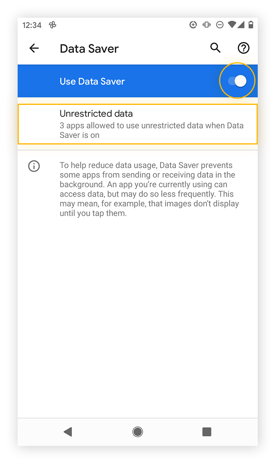Image resolution: width=275 pixels, height=461 pixels.
Task: Tap the navigation back triangle button
Action: (68, 431)
